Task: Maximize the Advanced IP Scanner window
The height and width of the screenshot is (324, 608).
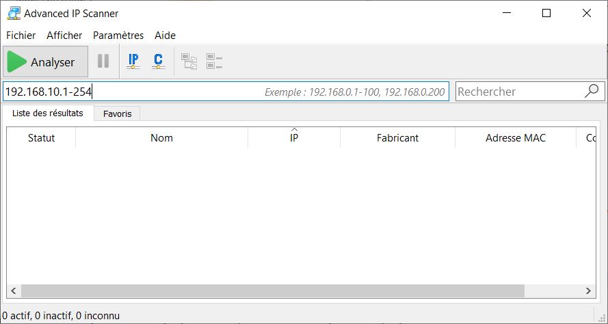Action: pos(546,13)
